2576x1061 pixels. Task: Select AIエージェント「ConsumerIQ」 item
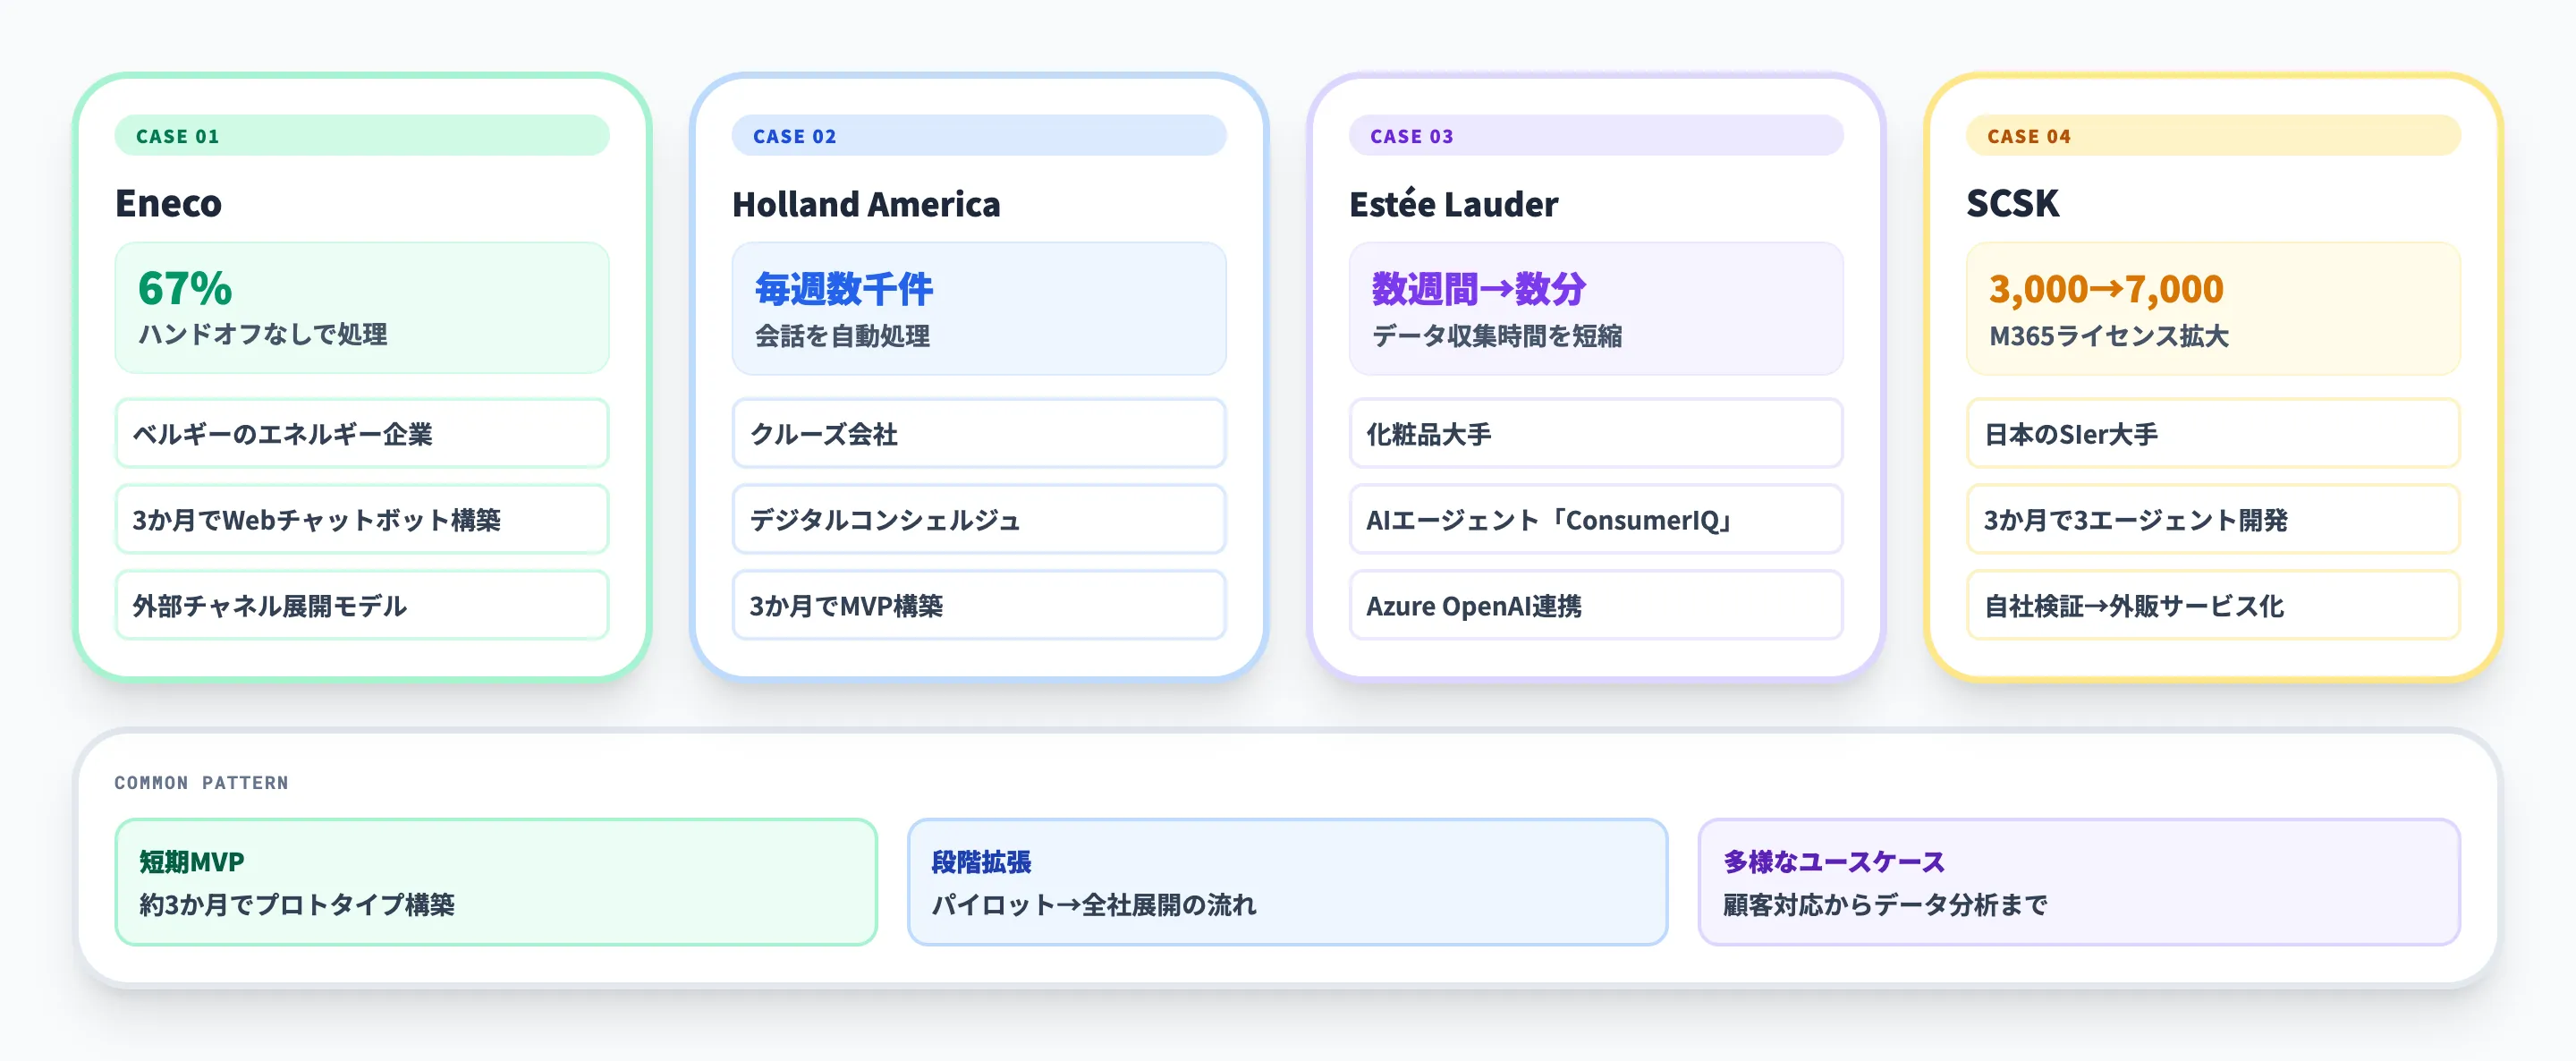[1595, 520]
